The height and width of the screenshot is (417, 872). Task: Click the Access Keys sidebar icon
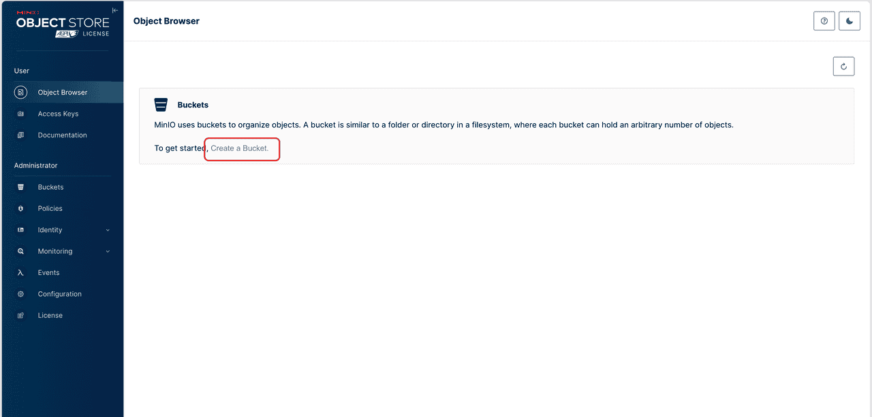coord(20,114)
